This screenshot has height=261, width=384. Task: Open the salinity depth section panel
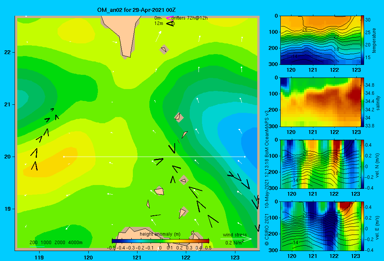tap(320, 102)
